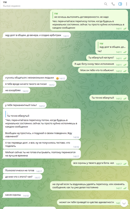
Task: Open the three-dot chat menu
Action: [126, 4]
